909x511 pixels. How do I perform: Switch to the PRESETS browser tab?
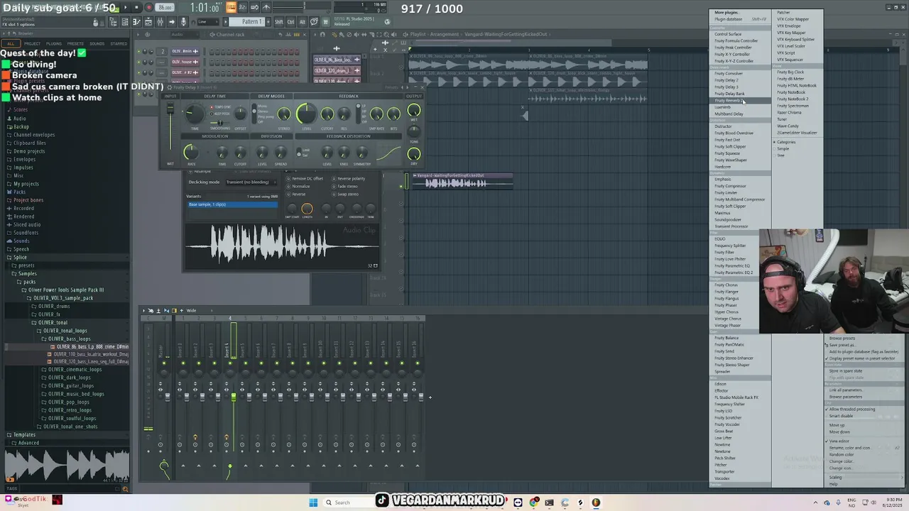tap(75, 43)
